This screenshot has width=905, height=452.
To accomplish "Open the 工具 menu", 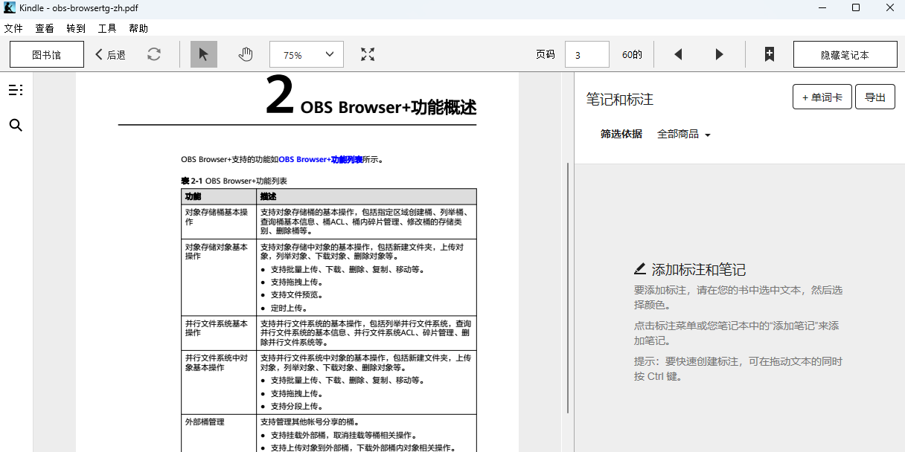I will [108, 28].
